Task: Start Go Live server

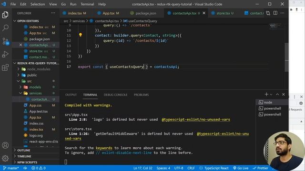Action: [x=241, y=168]
